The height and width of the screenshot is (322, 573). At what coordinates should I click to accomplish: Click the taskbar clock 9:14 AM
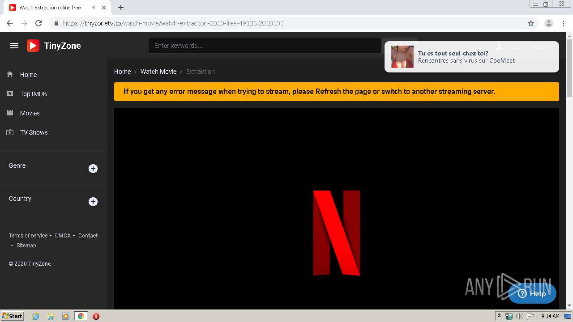[550, 316]
